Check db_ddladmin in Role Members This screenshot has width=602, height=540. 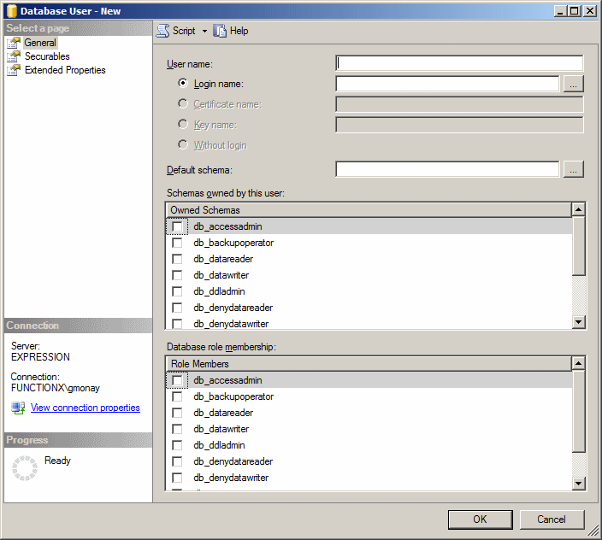(x=177, y=445)
